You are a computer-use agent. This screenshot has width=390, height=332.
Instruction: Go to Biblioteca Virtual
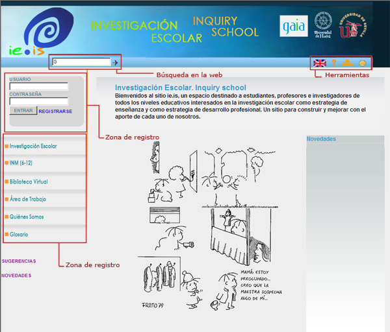pyautogui.click(x=29, y=182)
